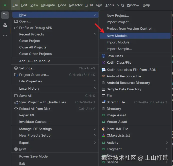Choose Invalidate Caches...
This screenshot has width=173, height=166.
click(x=55, y=122)
